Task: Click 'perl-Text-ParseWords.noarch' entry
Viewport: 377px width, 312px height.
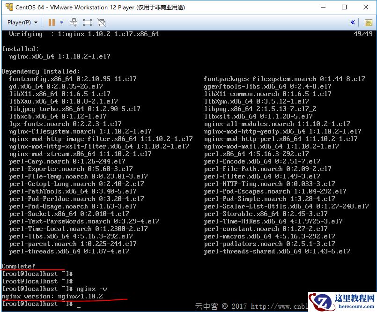Action: tap(84, 221)
